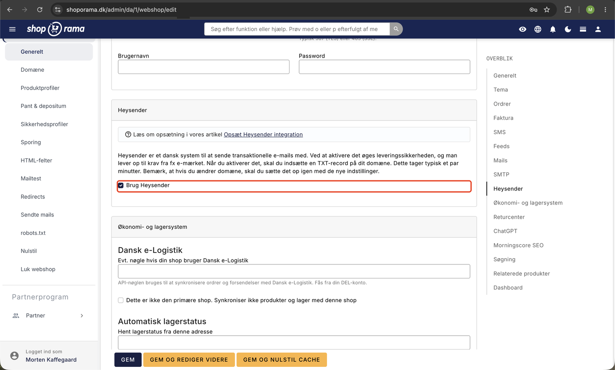
Task: Focus the top search field
Action: tap(297, 29)
